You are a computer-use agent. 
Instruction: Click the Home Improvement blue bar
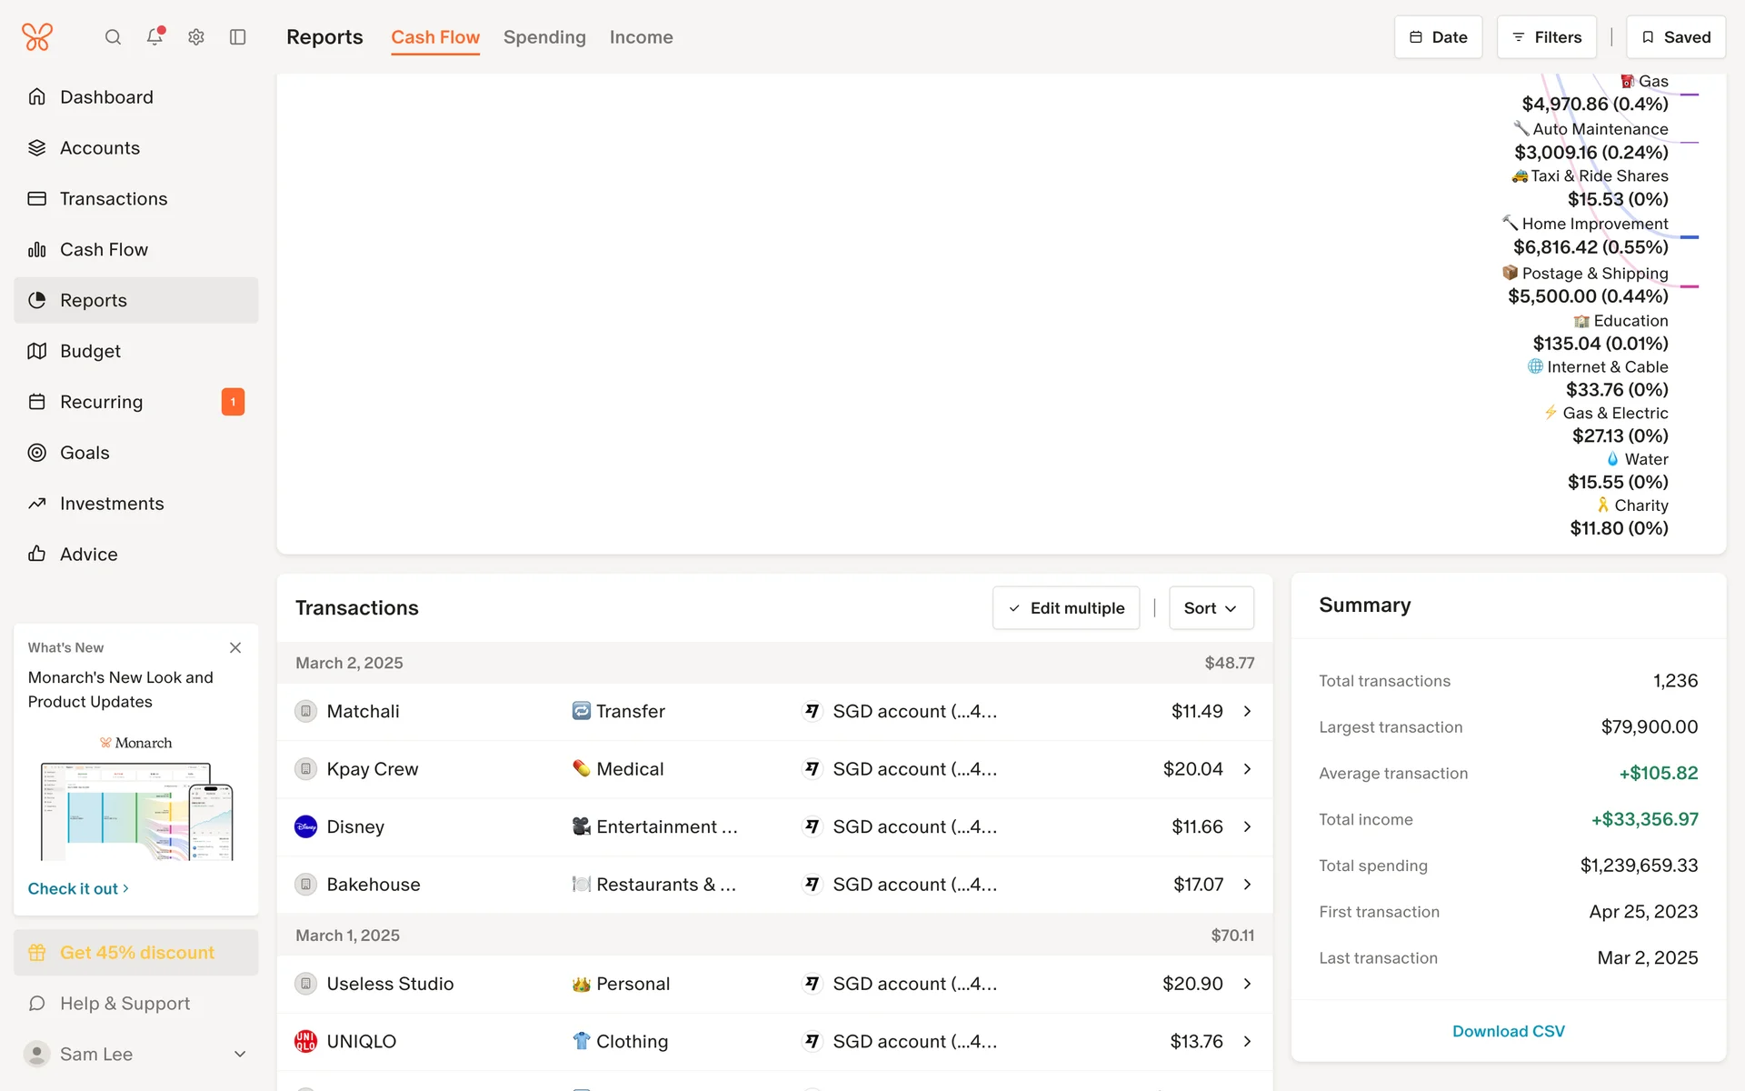[1690, 237]
